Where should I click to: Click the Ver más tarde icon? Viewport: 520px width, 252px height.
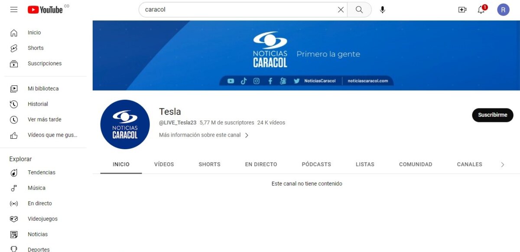(14, 120)
